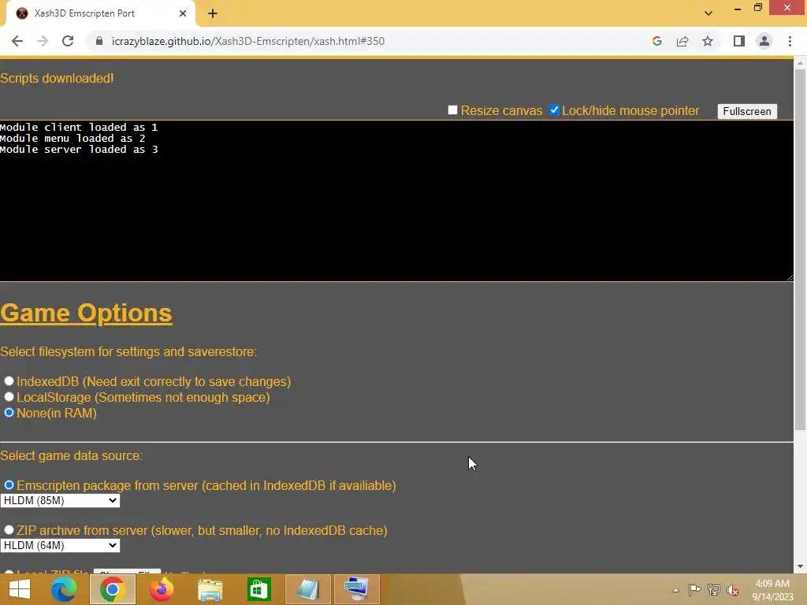The height and width of the screenshot is (605, 807).
Task: Open the tab search chevron
Action: click(708, 13)
